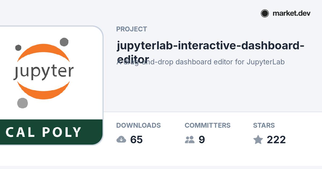Viewport: 322px width, 169px height.
Task: Click the COMMITTERS heading
Action: click(x=207, y=125)
